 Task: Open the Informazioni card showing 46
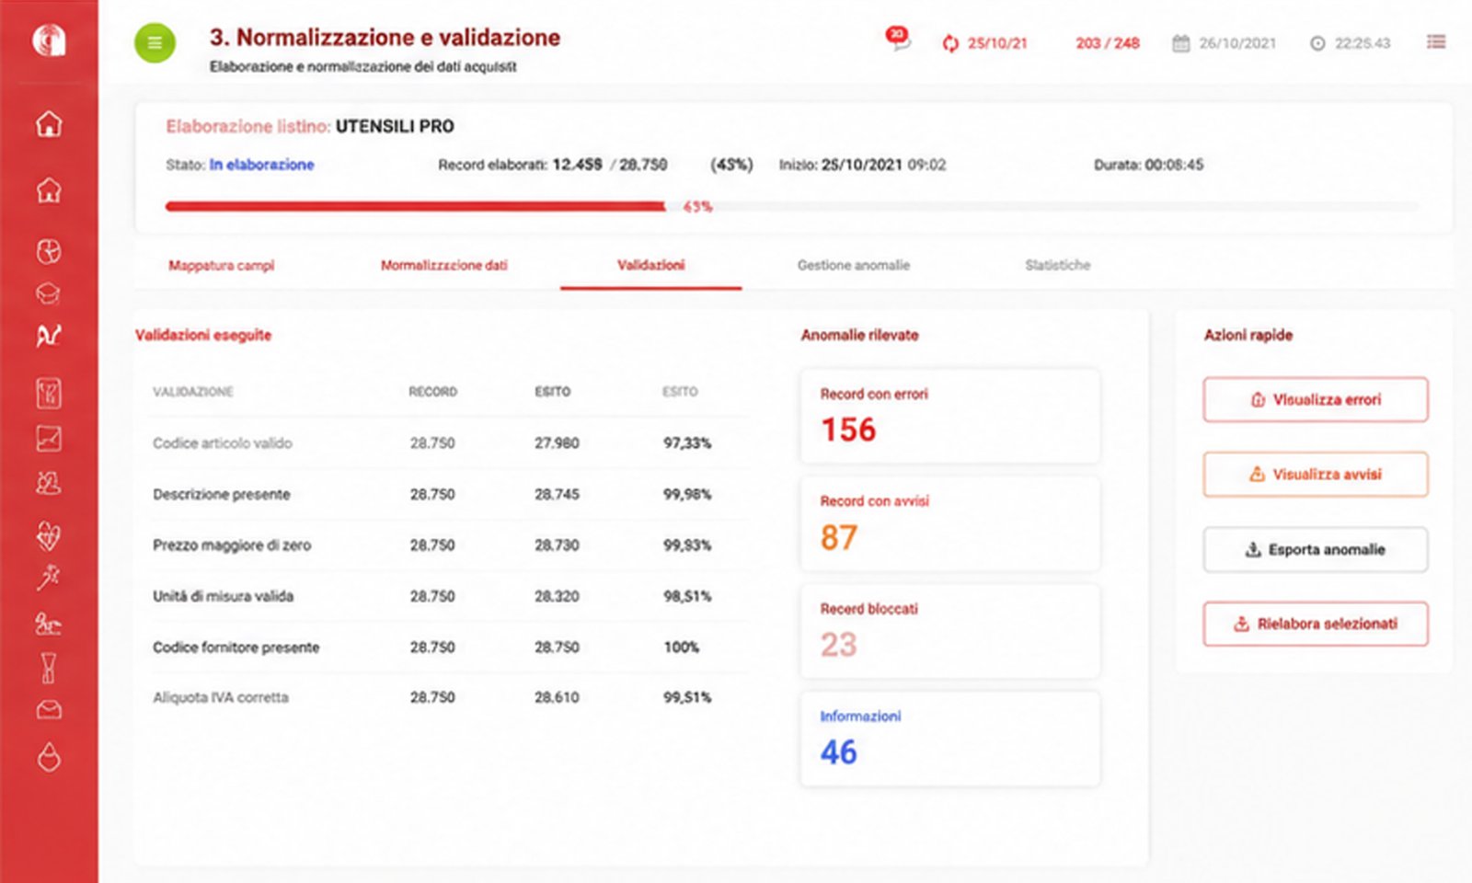pyautogui.click(x=949, y=740)
